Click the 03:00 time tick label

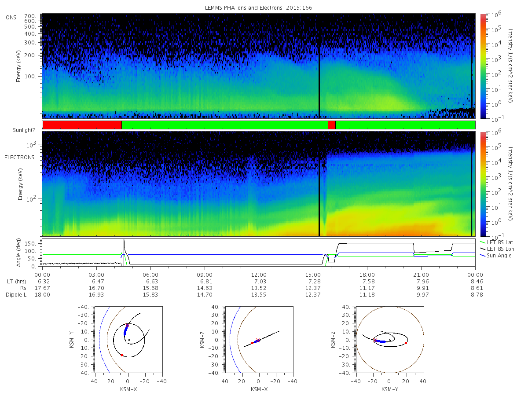click(x=96, y=274)
